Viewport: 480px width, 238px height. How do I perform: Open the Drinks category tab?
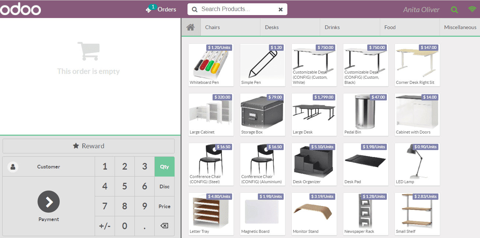[350, 27]
